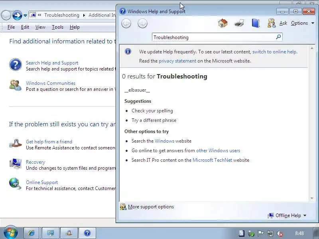319x239 pixels.
Task: Open the Online Support link
Action: 42,182
